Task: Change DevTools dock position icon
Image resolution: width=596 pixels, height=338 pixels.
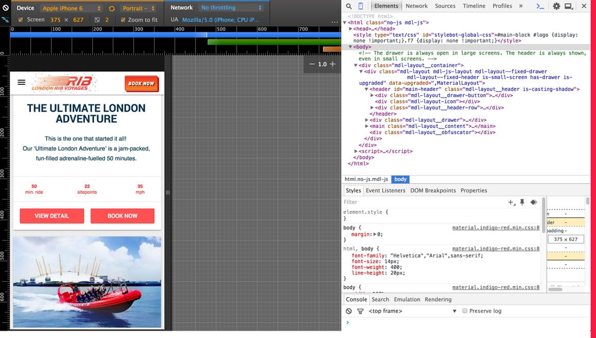Action: click(568, 6)
